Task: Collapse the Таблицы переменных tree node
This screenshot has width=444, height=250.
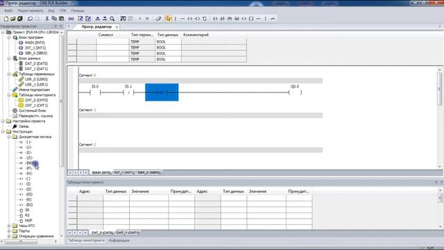Action: click(x=9, y=74)
